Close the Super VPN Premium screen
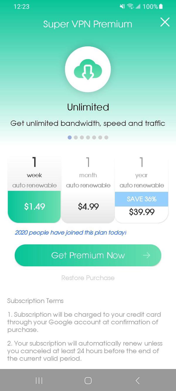This screenshot has width=176, height=391. 165,22
